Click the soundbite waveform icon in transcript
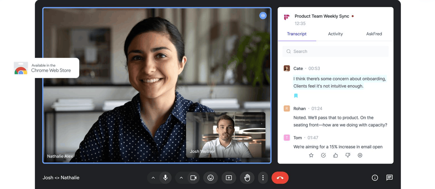The height and width of the screenshot is (189, 435). coord(360,155)
